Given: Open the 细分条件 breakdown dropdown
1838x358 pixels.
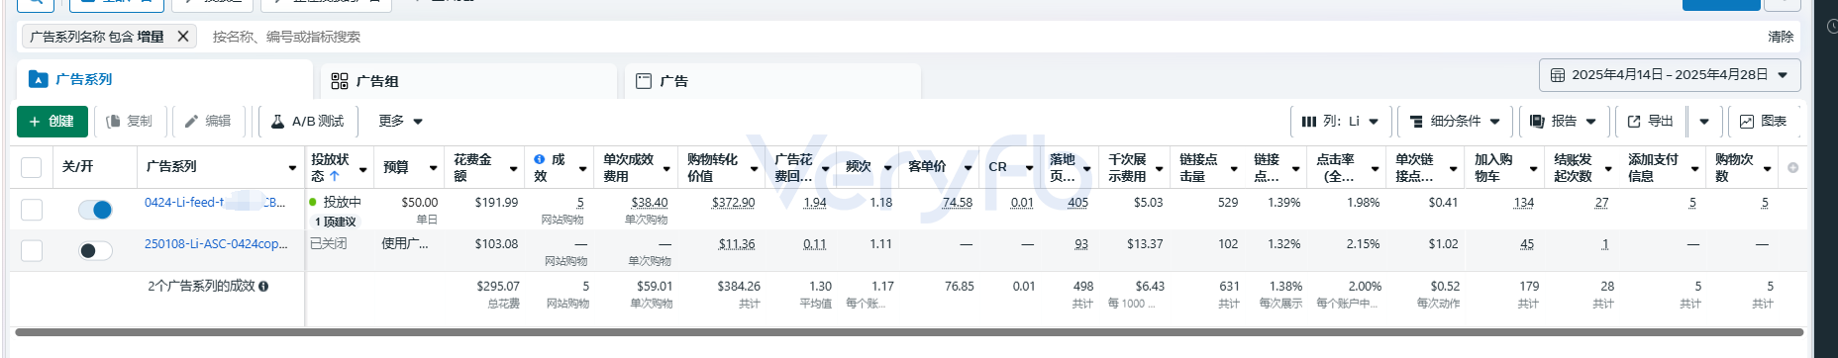Looking at the screenshot, I should [x=1454, y=121].
